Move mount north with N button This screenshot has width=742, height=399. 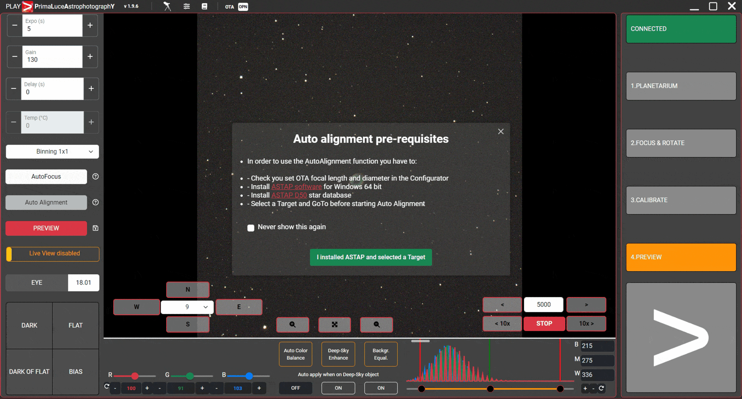(x=188, y=290)
